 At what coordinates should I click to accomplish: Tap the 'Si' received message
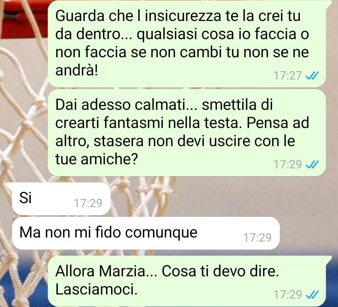(x=61, y=199)
